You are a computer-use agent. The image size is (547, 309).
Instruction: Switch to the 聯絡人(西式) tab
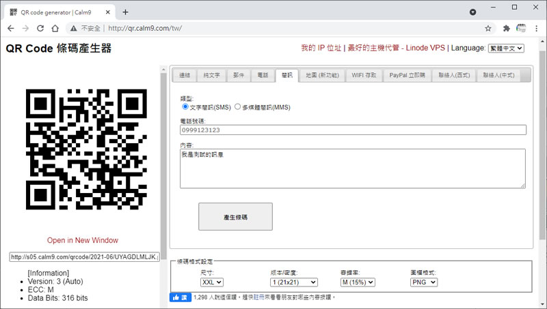click(x=454, y=75)
